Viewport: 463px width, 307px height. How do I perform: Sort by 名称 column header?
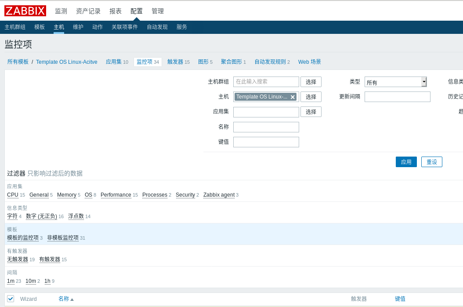[64, 299]
